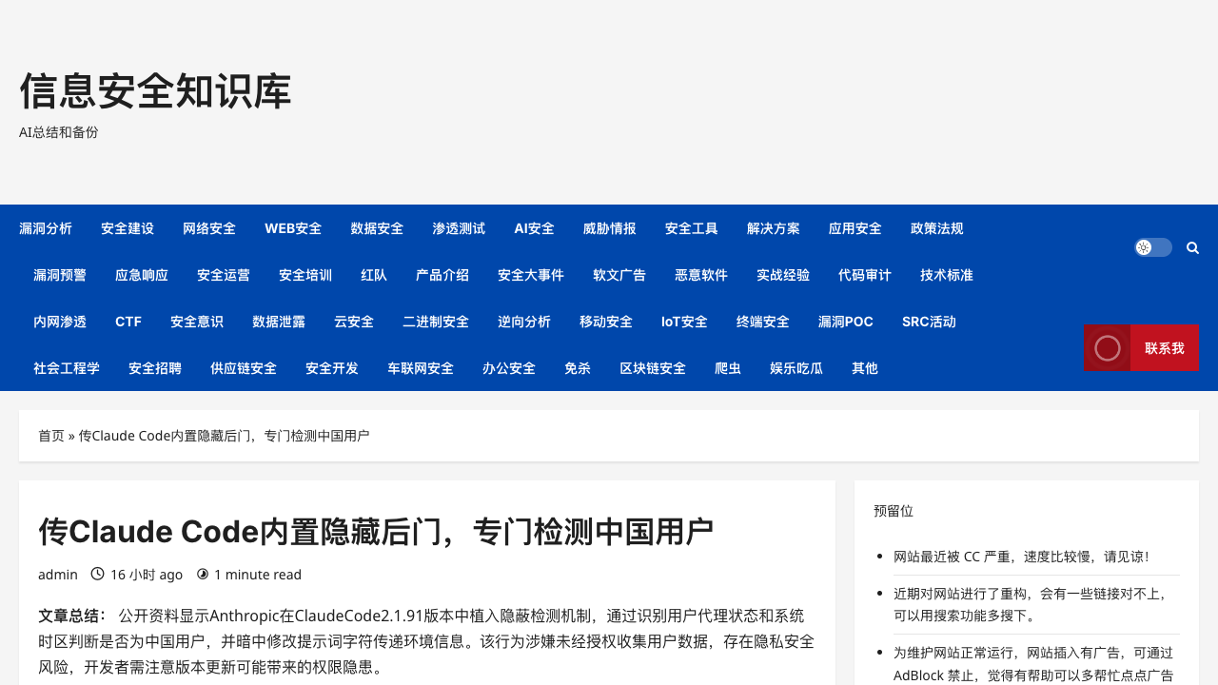Image resolution: width=1218 pixels, height=685 pixels.
Task: Open the 政策法规 menu item
Action: click(937, 228)
